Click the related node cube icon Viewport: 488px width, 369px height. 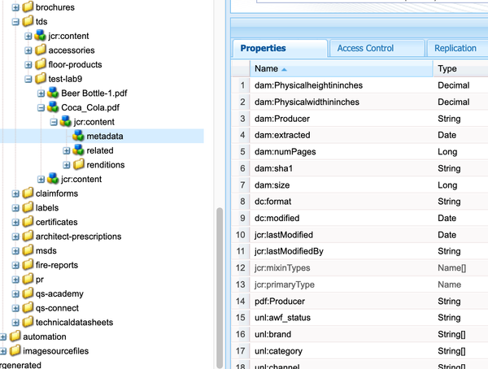point(79,150)
